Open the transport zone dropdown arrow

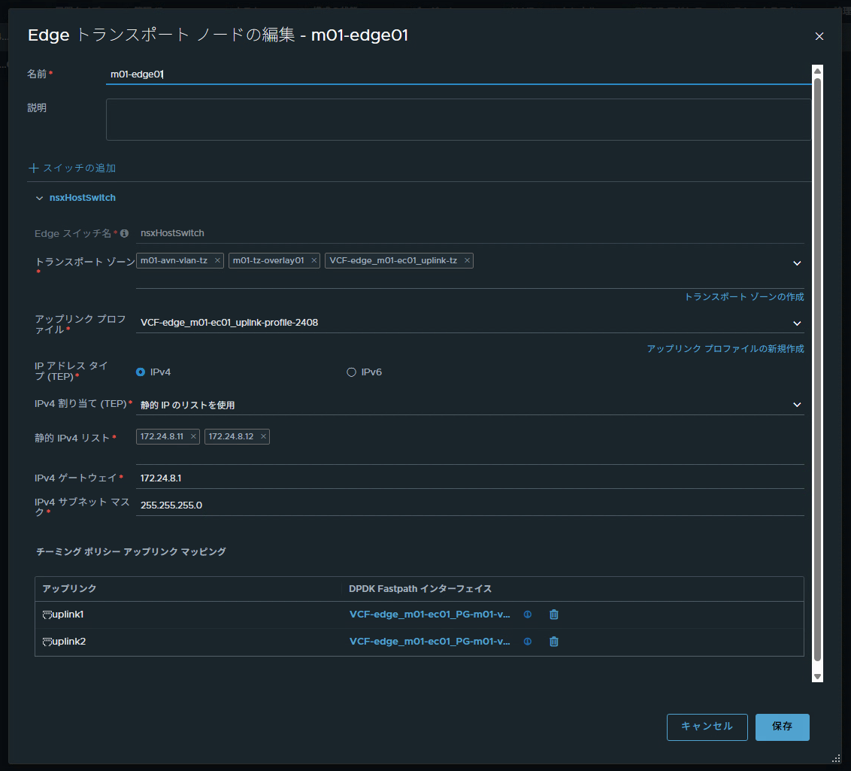pos(797,263)
